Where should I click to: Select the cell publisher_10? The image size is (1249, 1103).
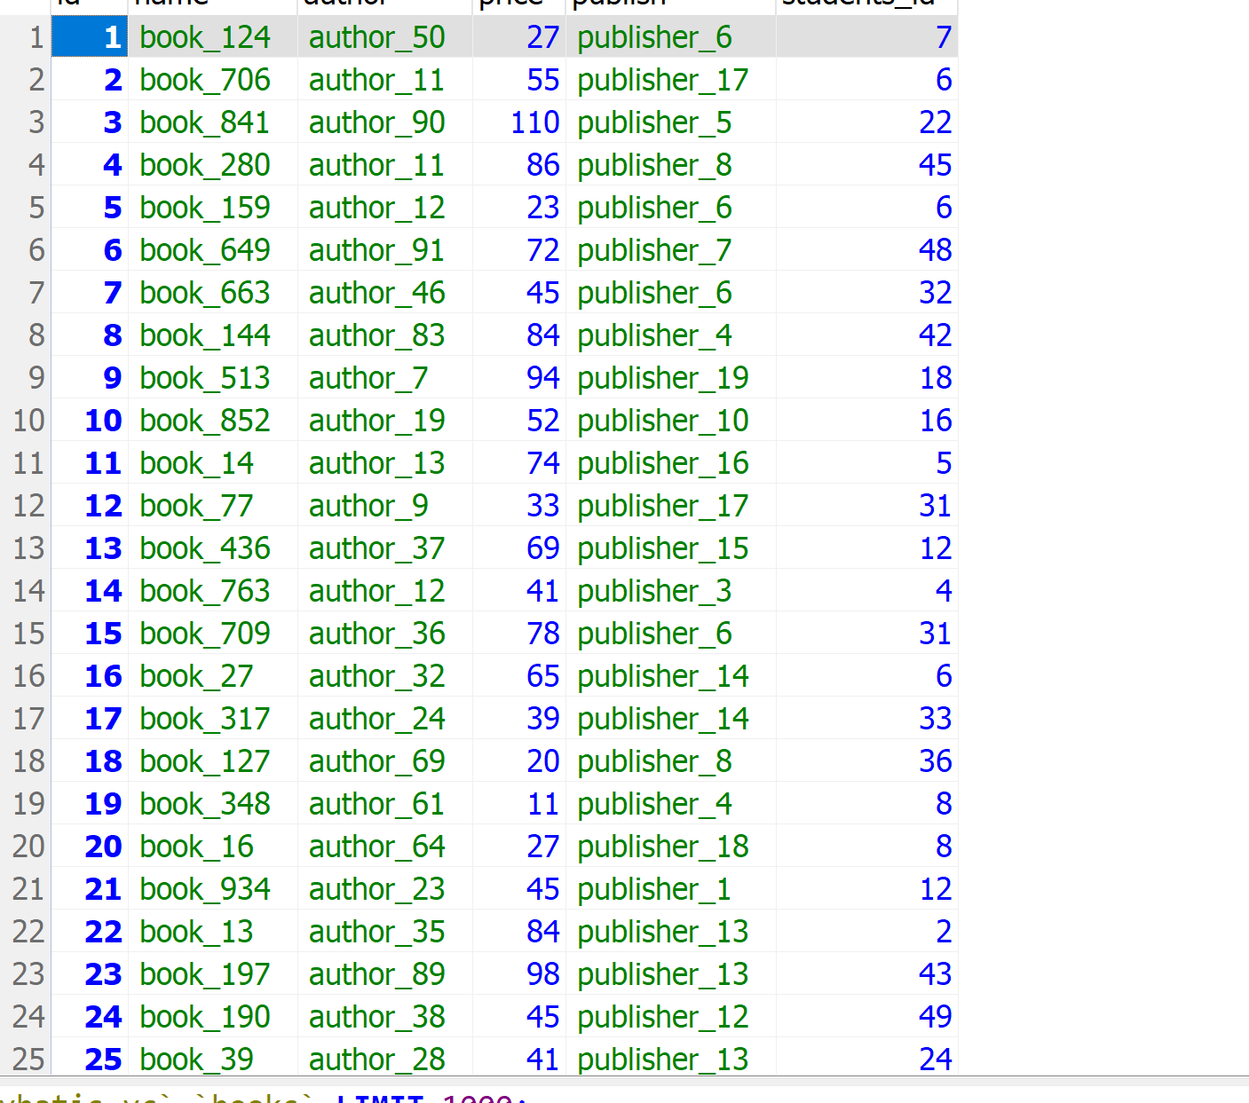tap(670, 420)
